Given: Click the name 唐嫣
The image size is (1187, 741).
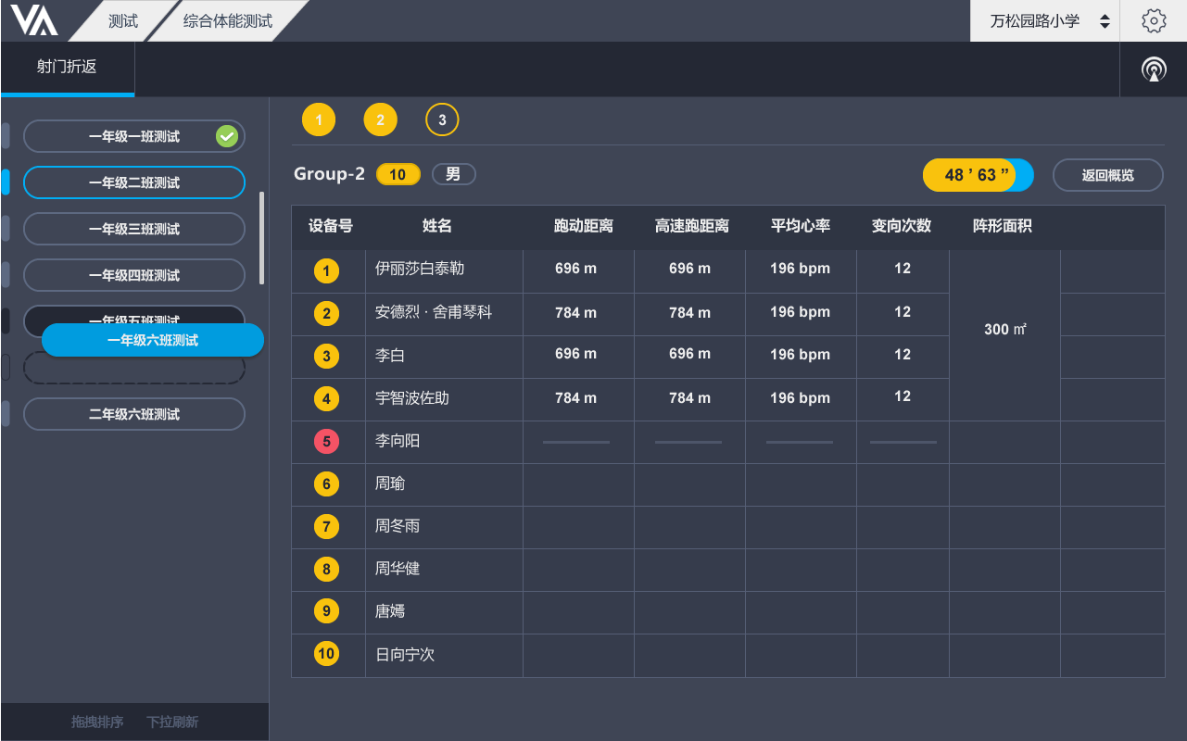Looking at the screenshot, I should 390,611.
